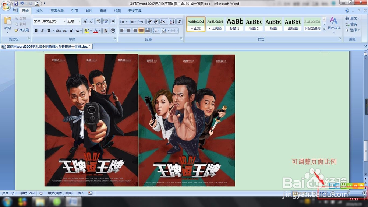Click 更改样式 button
Image resolution: width=368 pixels, height=207 pixels.
[334, 24]
